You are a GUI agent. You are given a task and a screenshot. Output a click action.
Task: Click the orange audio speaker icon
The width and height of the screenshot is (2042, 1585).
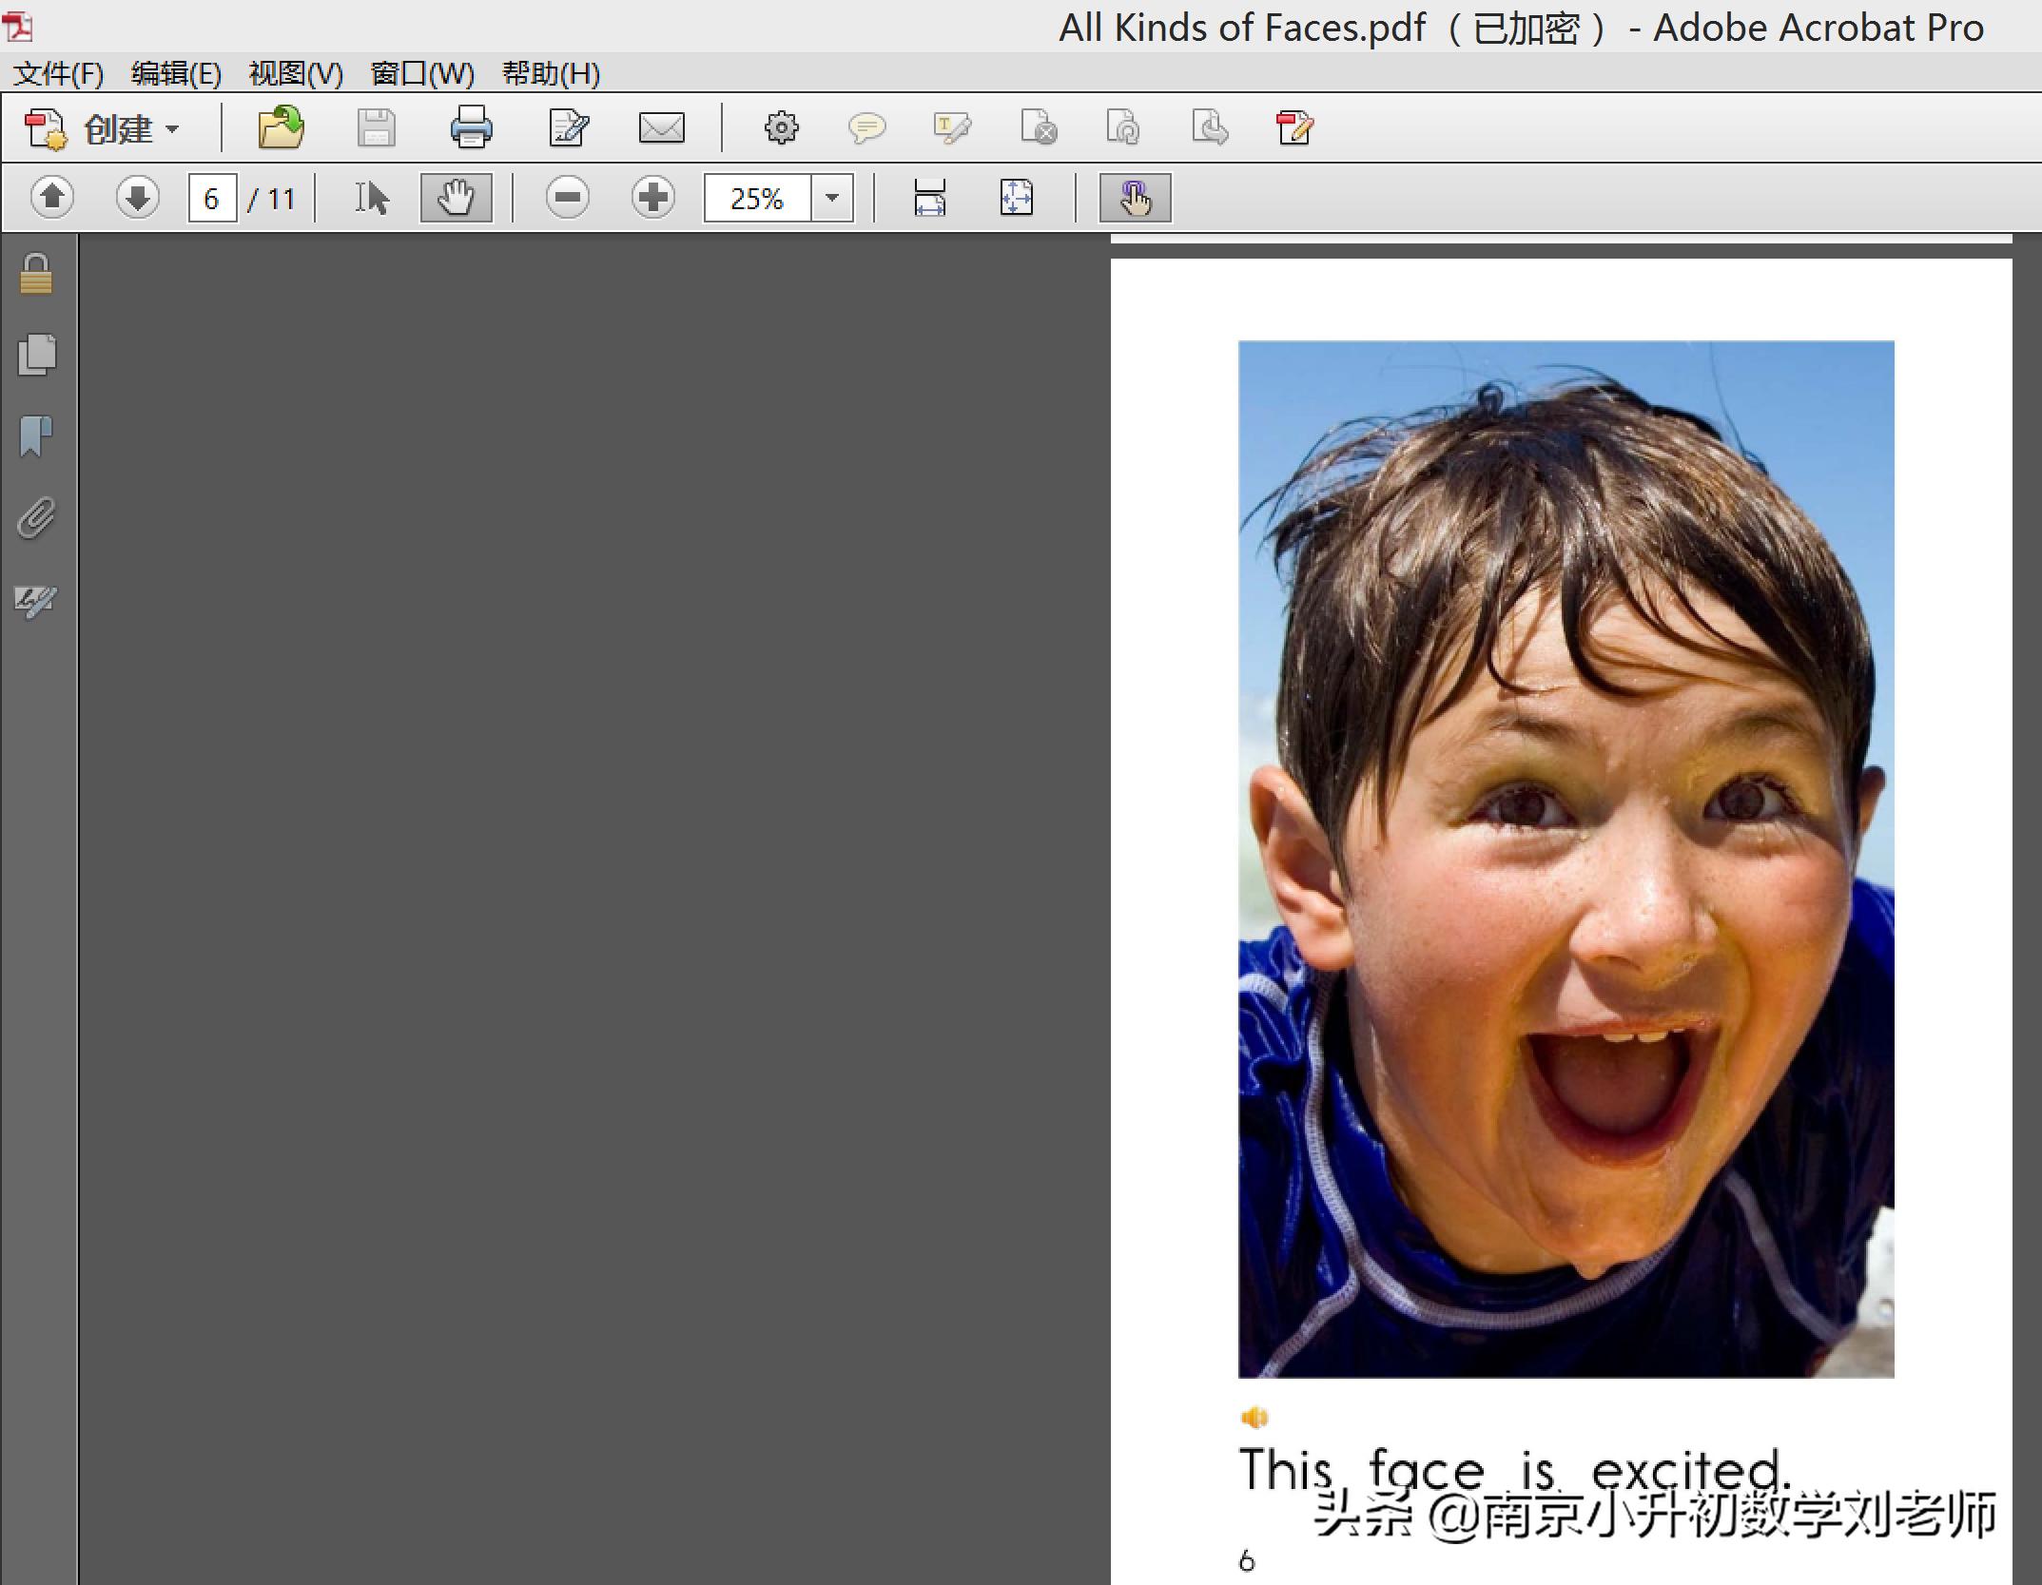click(1254, 1418)
